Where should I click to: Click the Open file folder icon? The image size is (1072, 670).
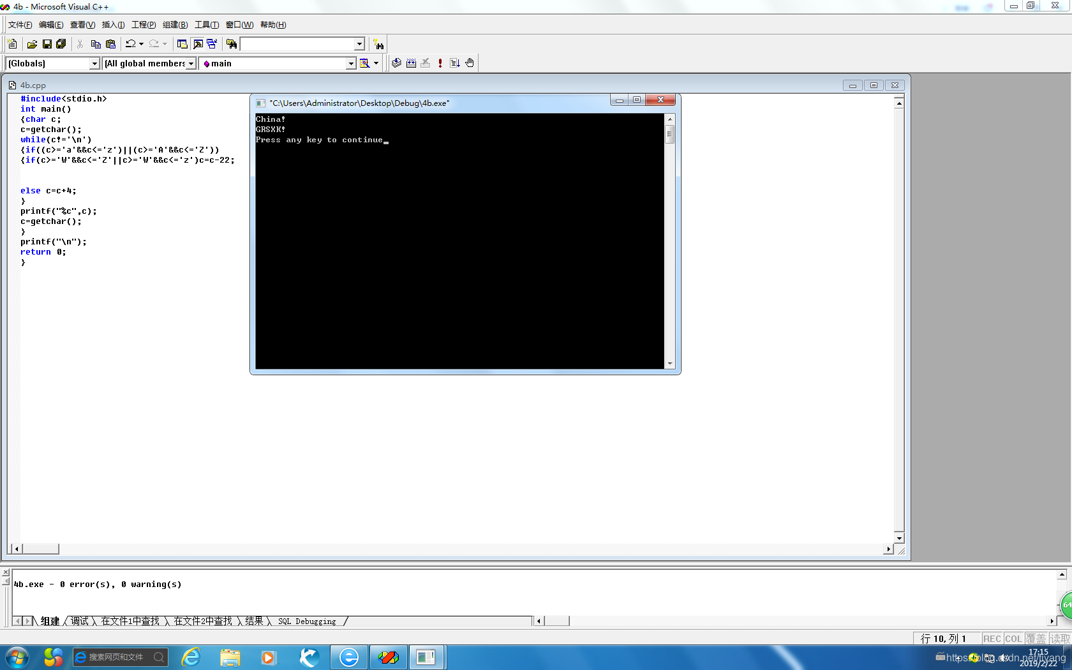pos(32,44)
